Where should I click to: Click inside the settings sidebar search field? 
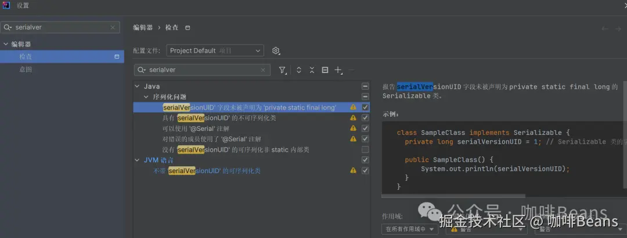point(60,27)
